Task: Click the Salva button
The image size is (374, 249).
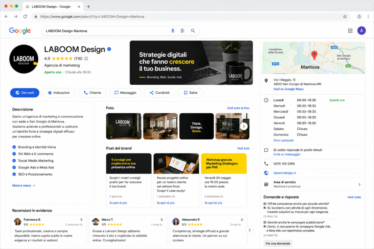Action: (190, 93)
